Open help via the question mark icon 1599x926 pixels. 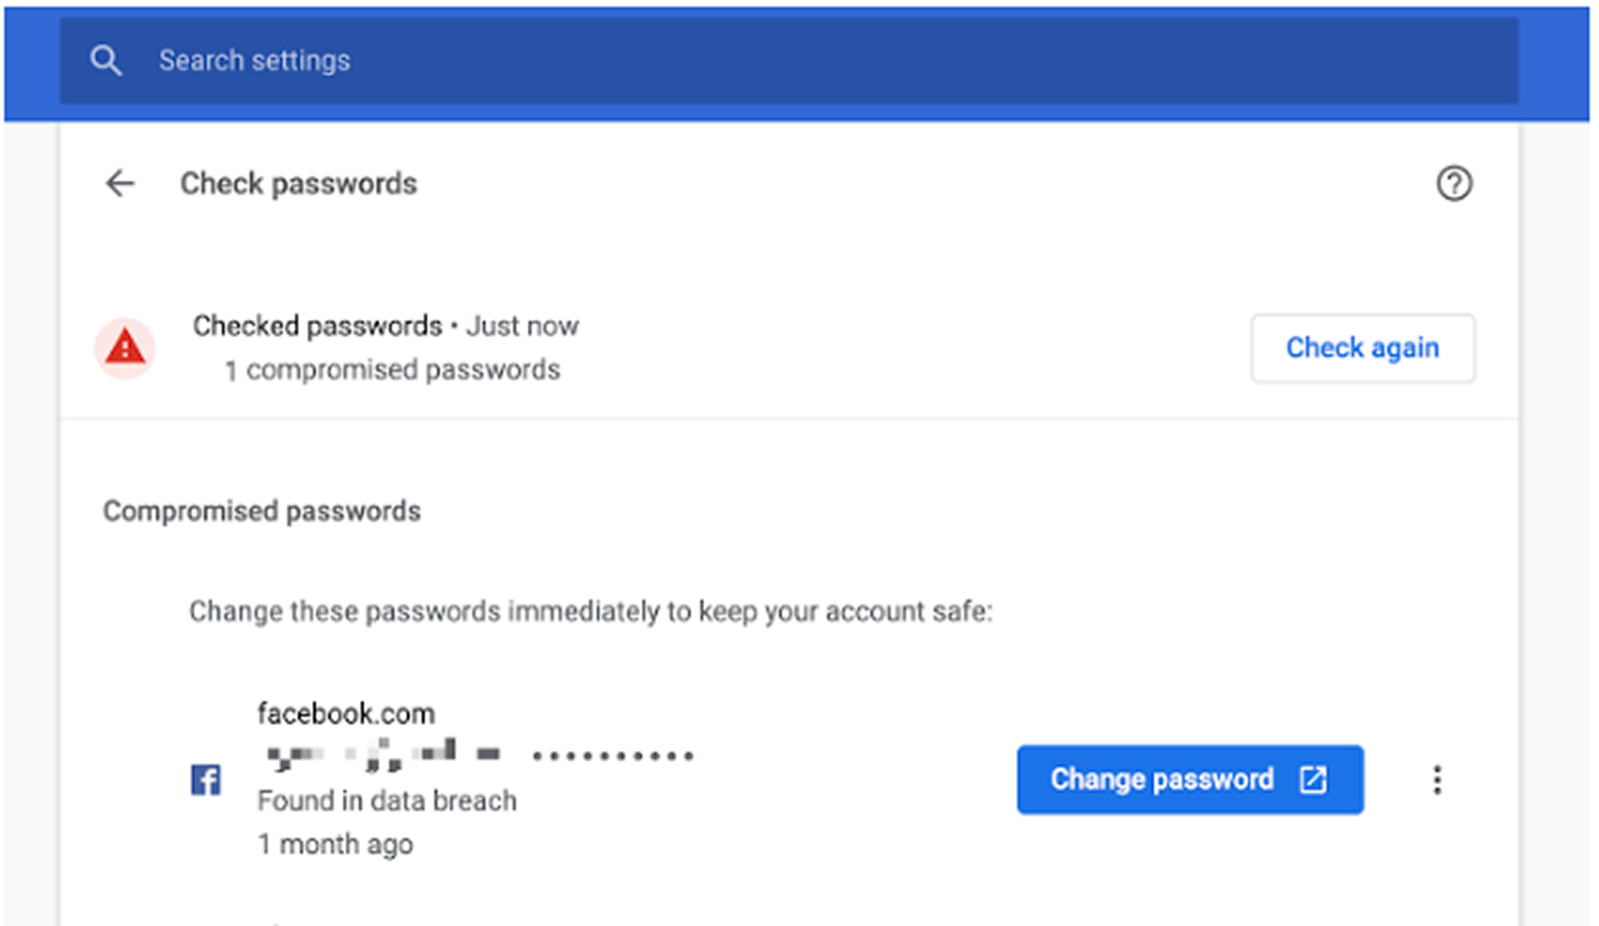click(1454, 184)
